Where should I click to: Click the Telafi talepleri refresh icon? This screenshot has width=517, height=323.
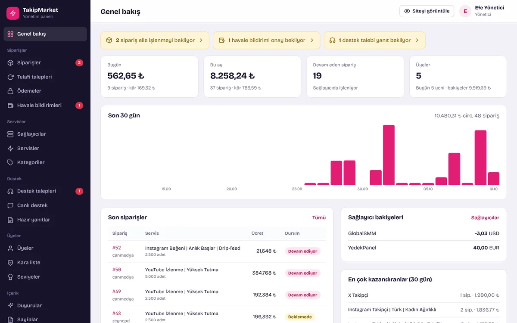10,77
